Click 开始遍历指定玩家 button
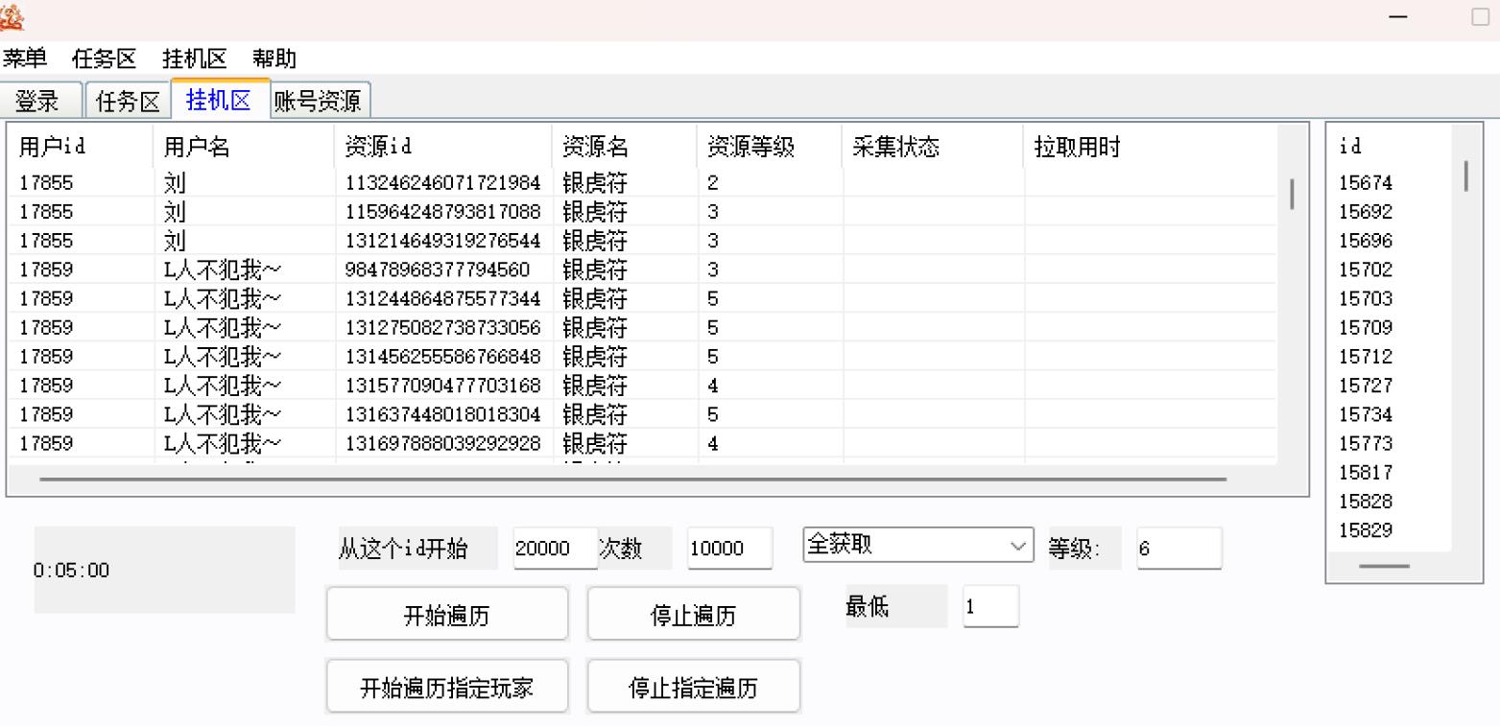Image resolution: width=1500 pixels, height=726 pixels. pos(446,688)
